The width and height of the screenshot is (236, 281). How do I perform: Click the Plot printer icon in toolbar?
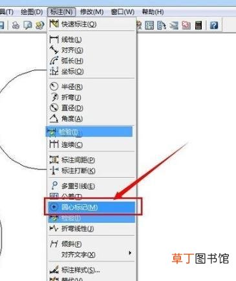point(16,25)
